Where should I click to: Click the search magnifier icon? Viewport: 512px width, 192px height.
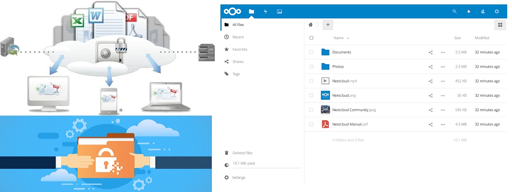click(454, 12)
